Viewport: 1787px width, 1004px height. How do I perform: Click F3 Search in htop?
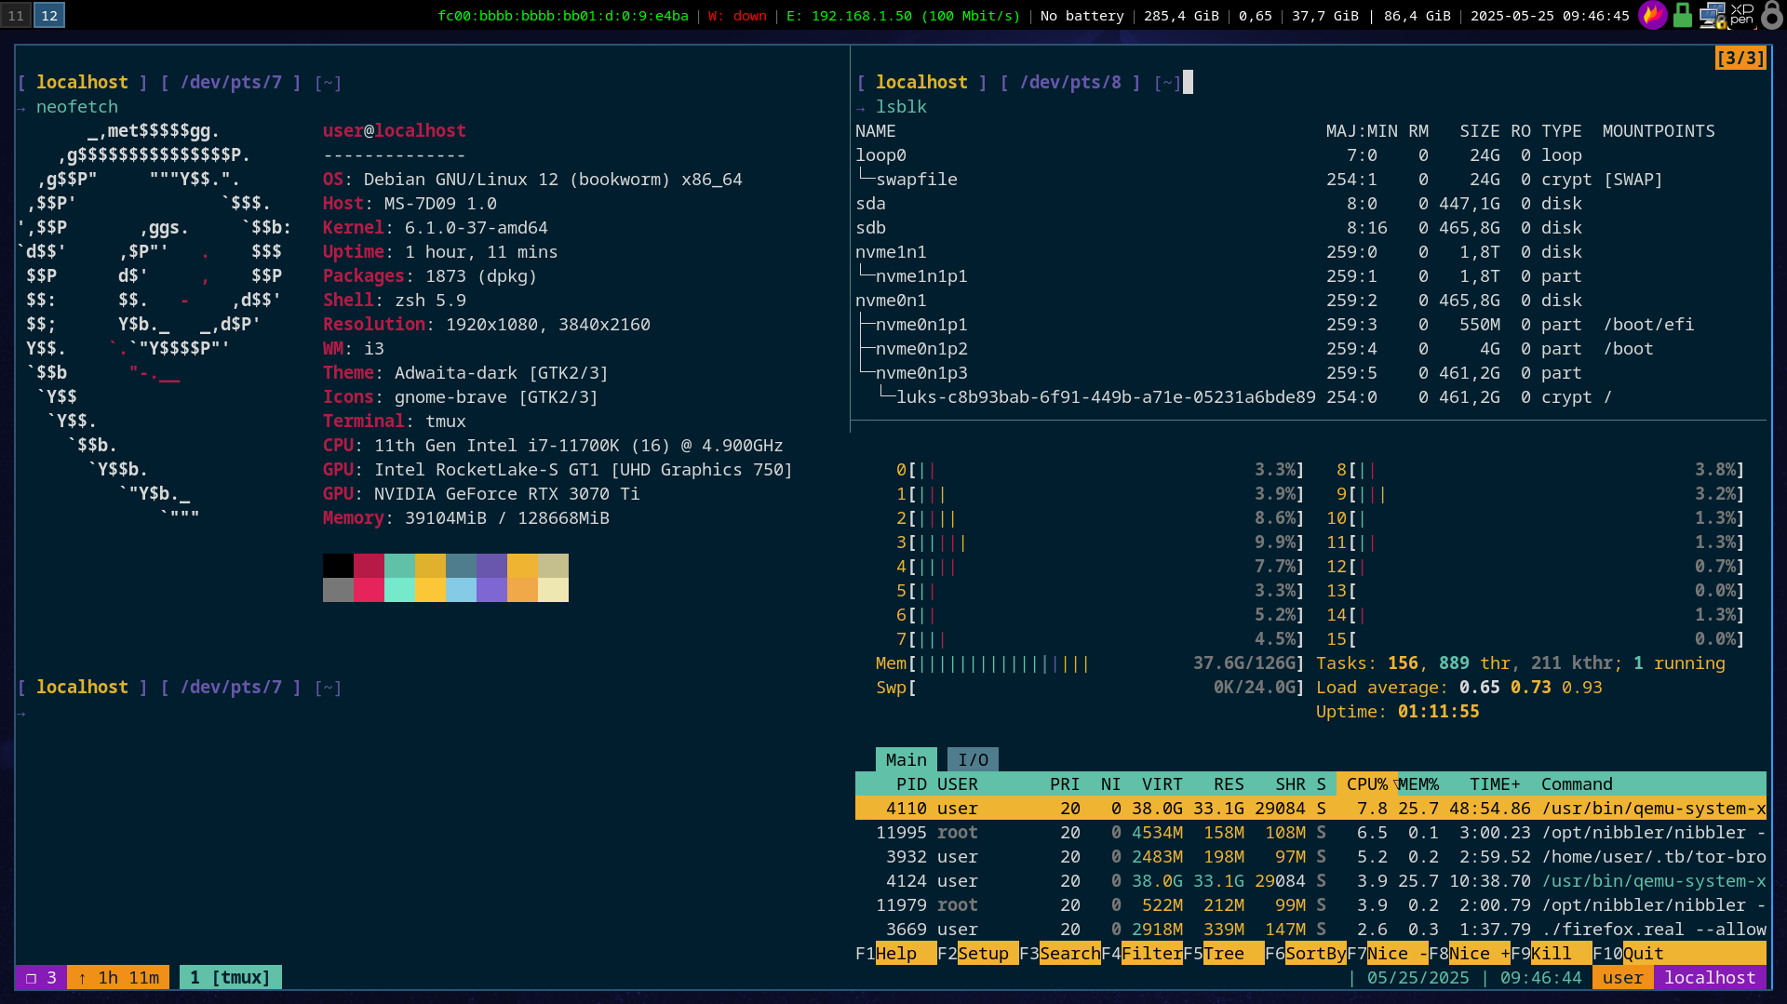[1059, 953]
